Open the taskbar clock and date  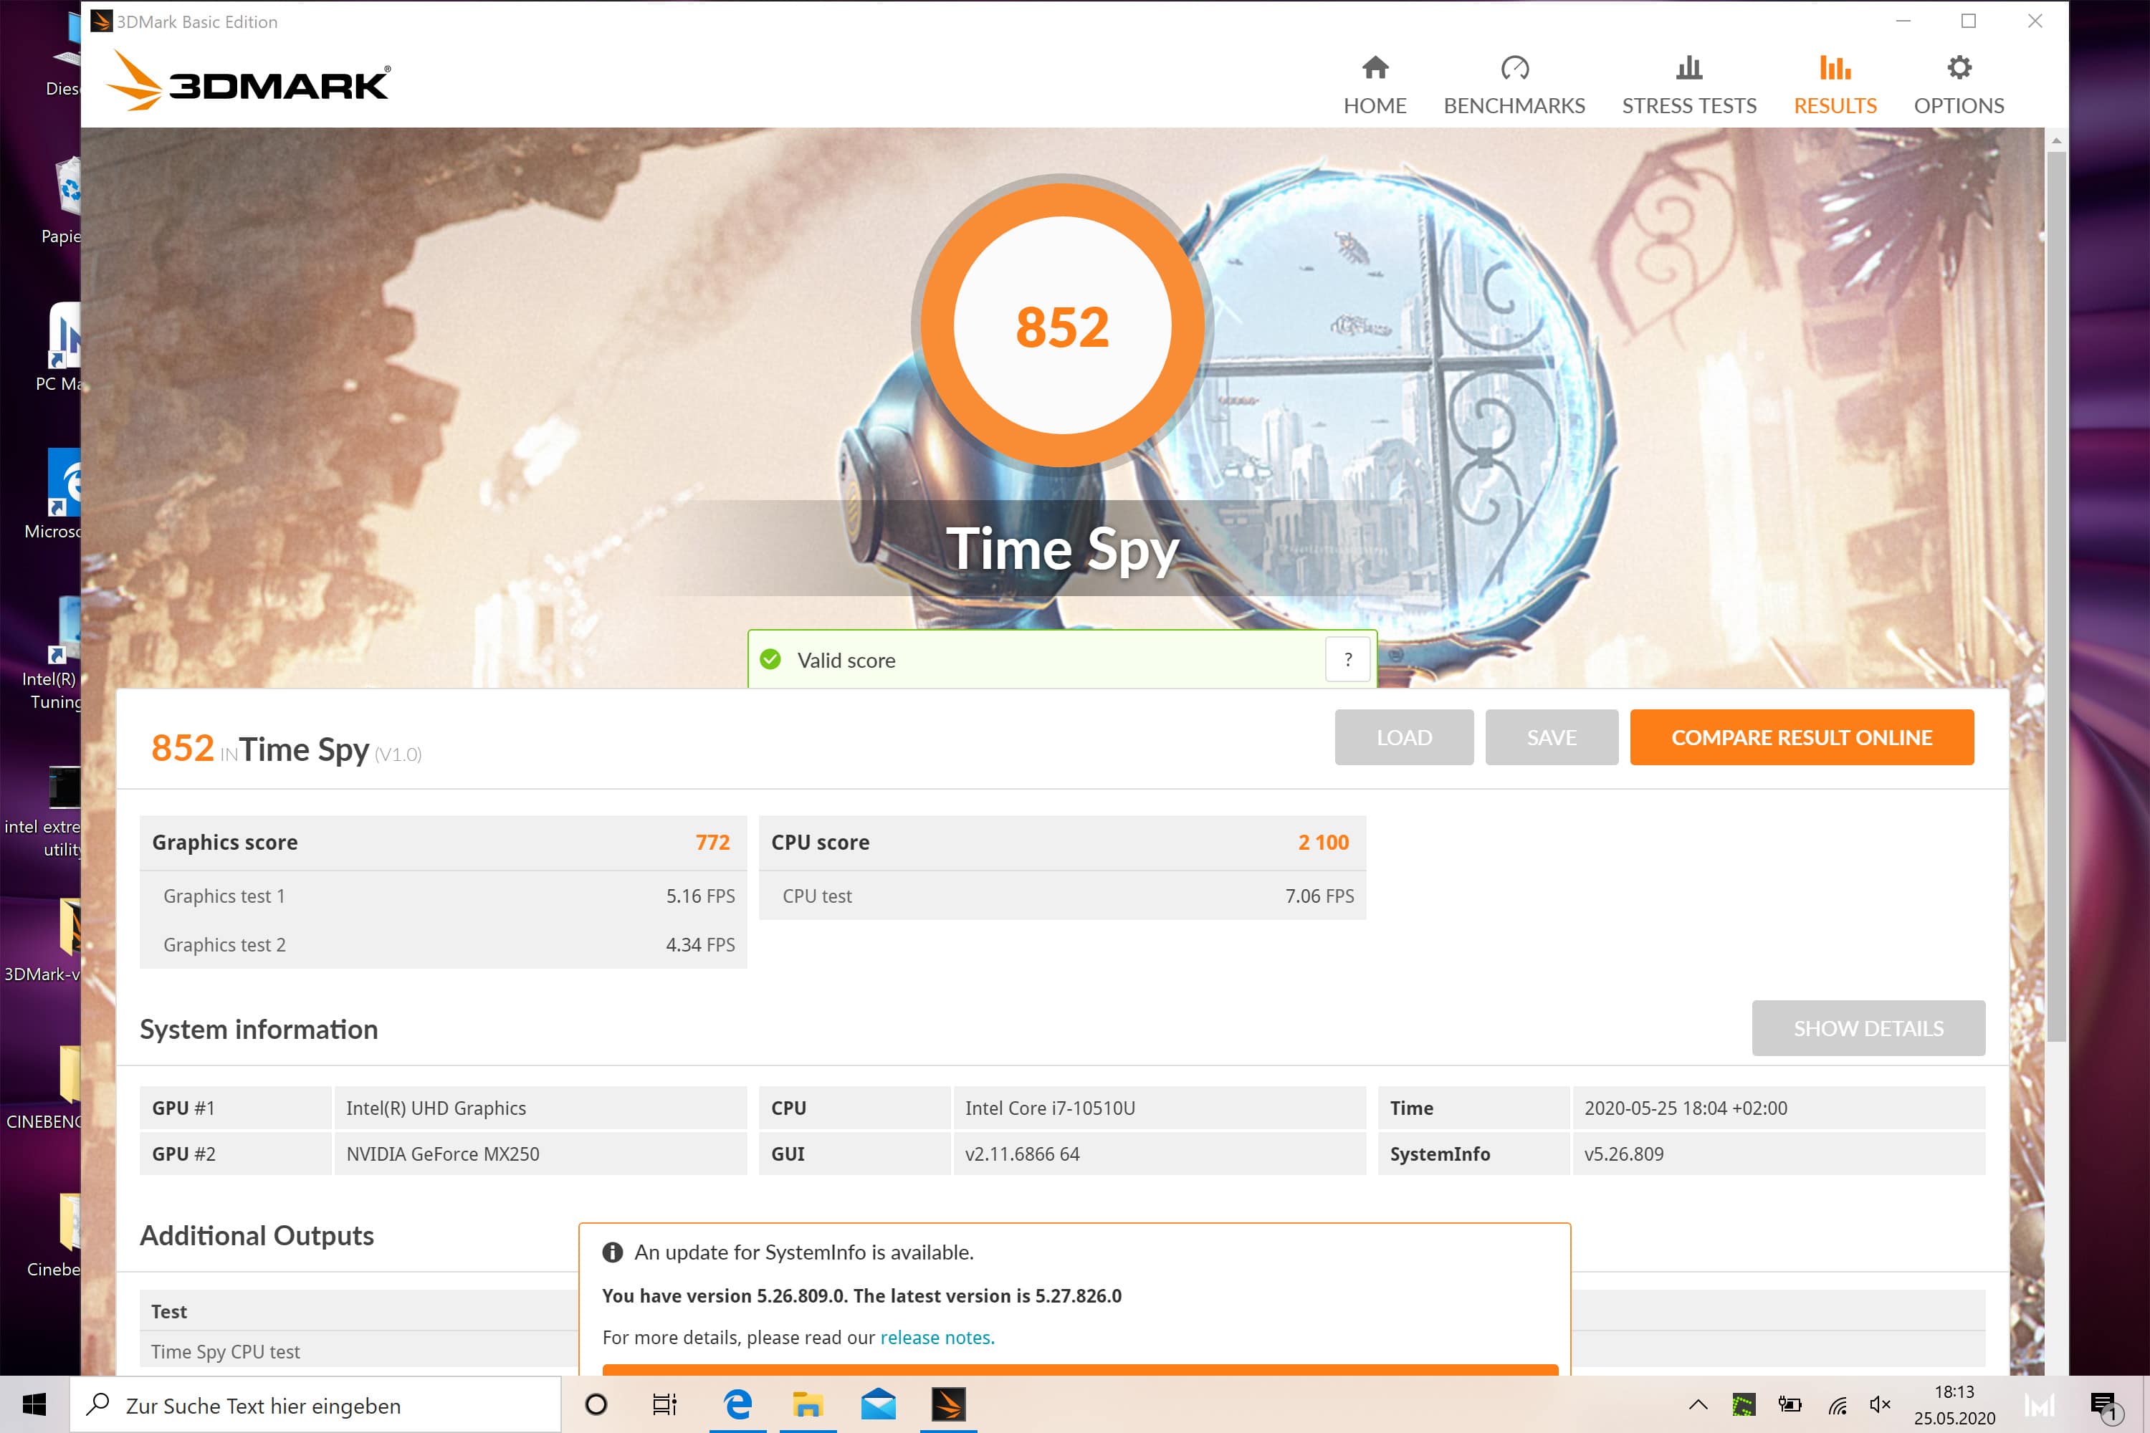point(1954,1404)
